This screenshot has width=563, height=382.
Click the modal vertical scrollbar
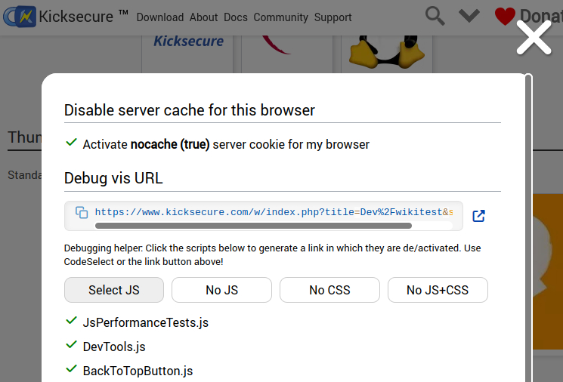pyautogui.click(x=528, y=228)
